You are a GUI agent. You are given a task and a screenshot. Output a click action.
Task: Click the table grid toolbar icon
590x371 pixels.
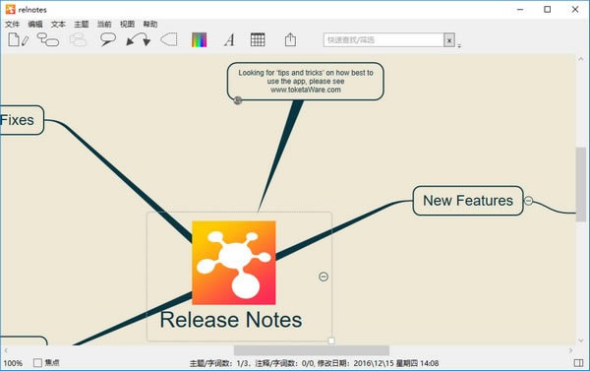point(258,39)
